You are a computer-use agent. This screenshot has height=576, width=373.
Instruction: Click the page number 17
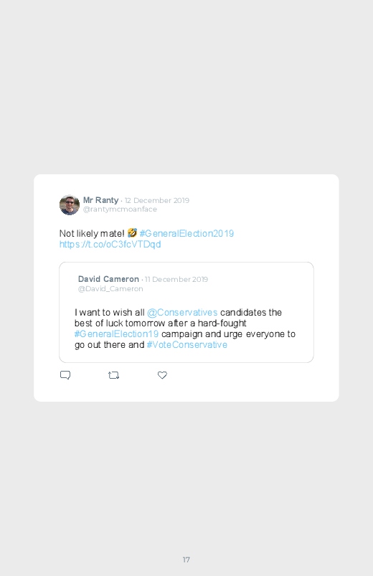[186, 560]
